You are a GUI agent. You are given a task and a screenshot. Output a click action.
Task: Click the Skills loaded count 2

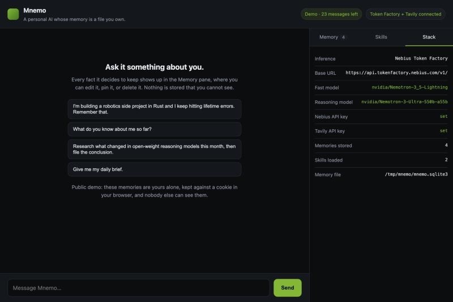[x=446, y=160]
